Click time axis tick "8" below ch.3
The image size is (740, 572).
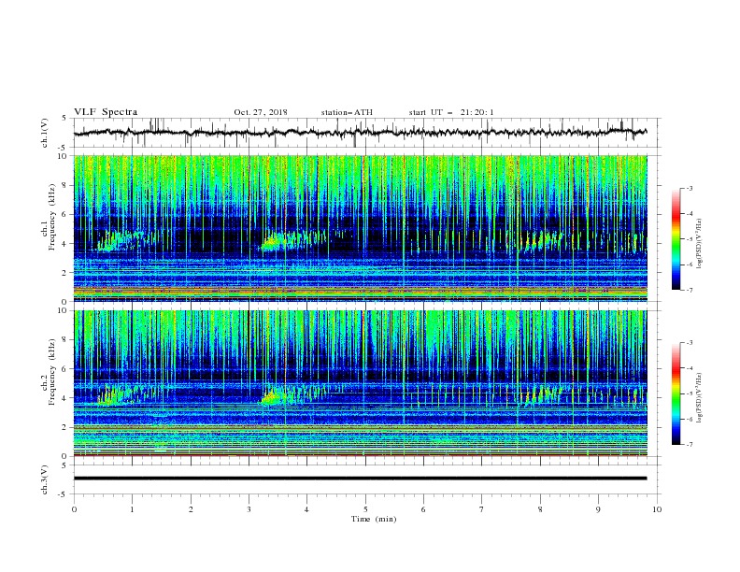pos(540,509)
